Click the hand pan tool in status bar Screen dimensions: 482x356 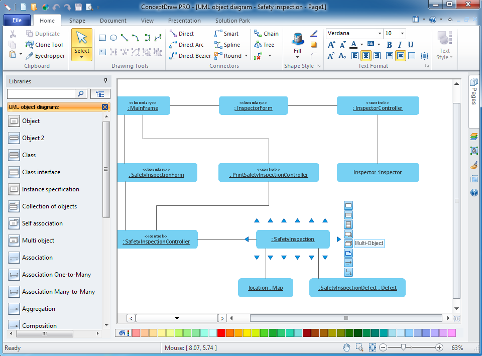click(346, 347)
